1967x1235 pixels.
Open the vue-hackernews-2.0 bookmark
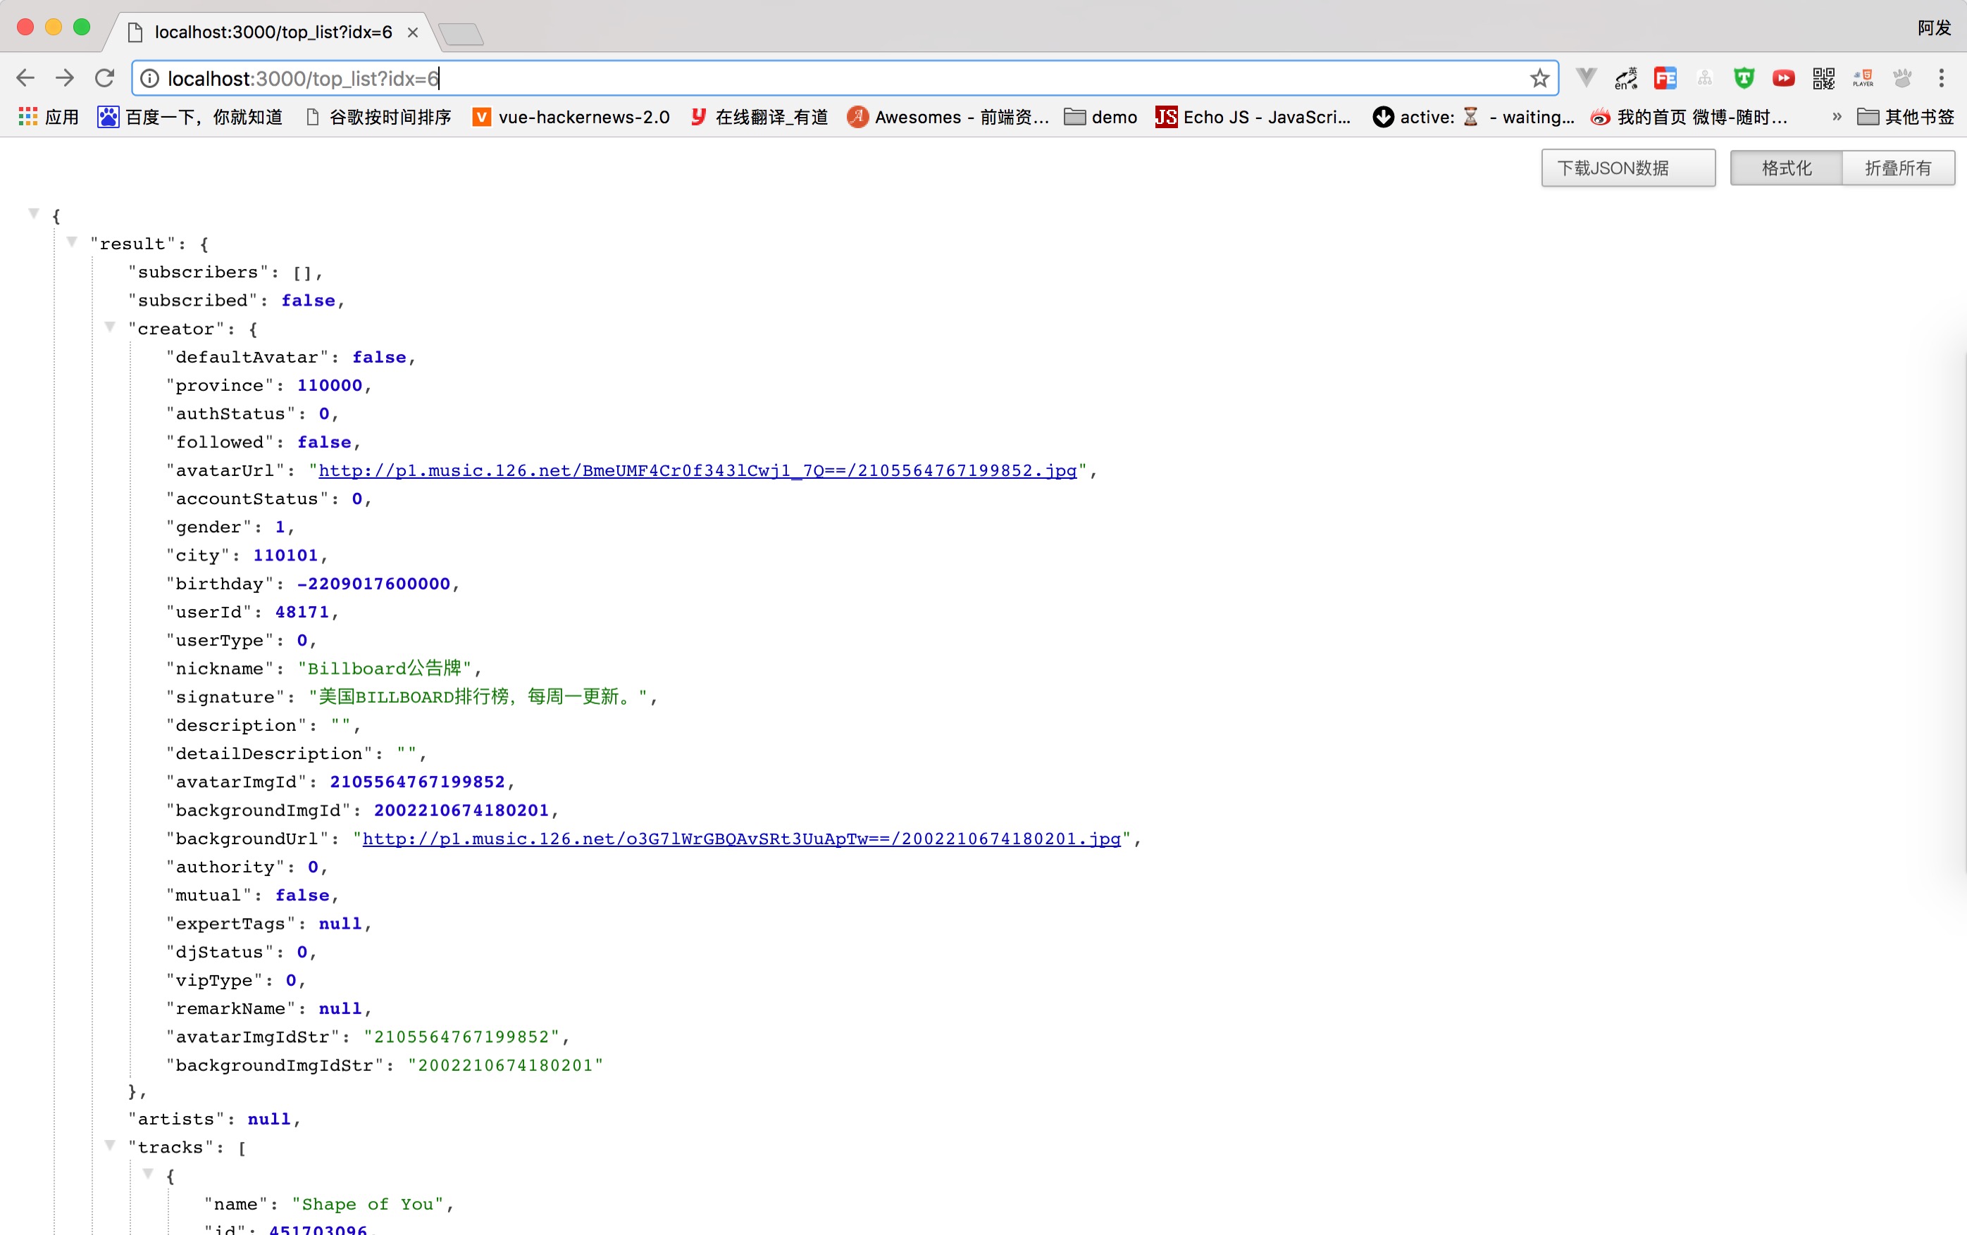tap(571, 117)
